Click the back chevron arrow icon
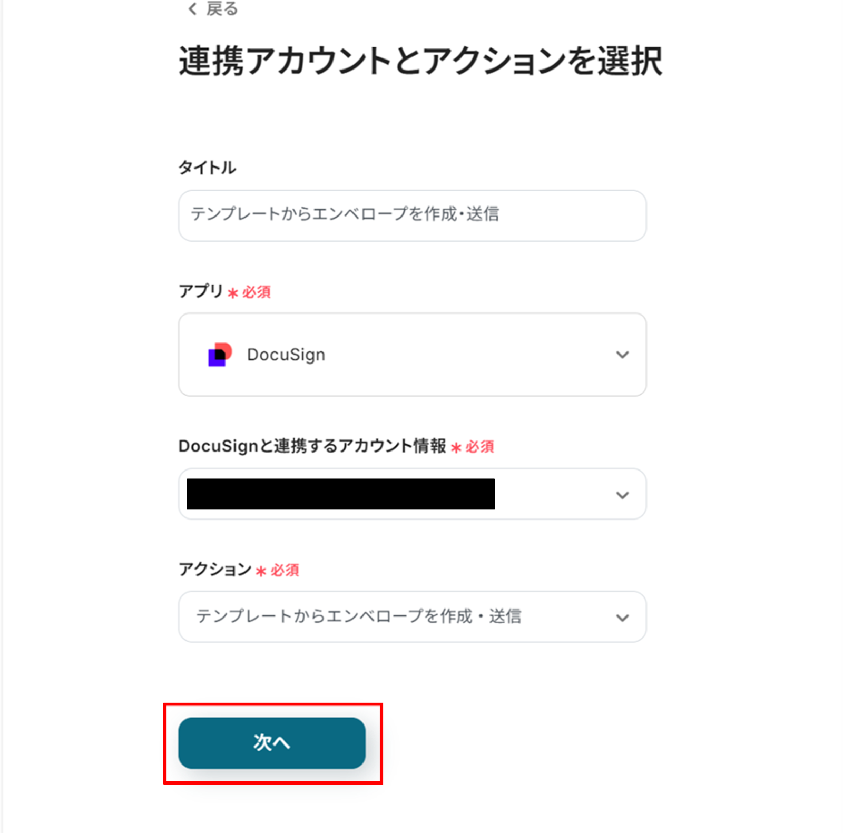Image resolution: width=843 pixels, height=833 pixels. pos(192,9)
